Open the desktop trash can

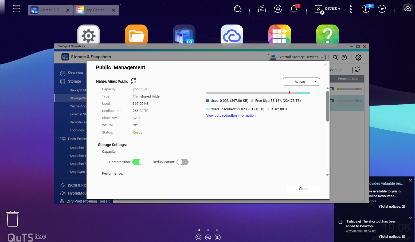[x=13, y=219]
